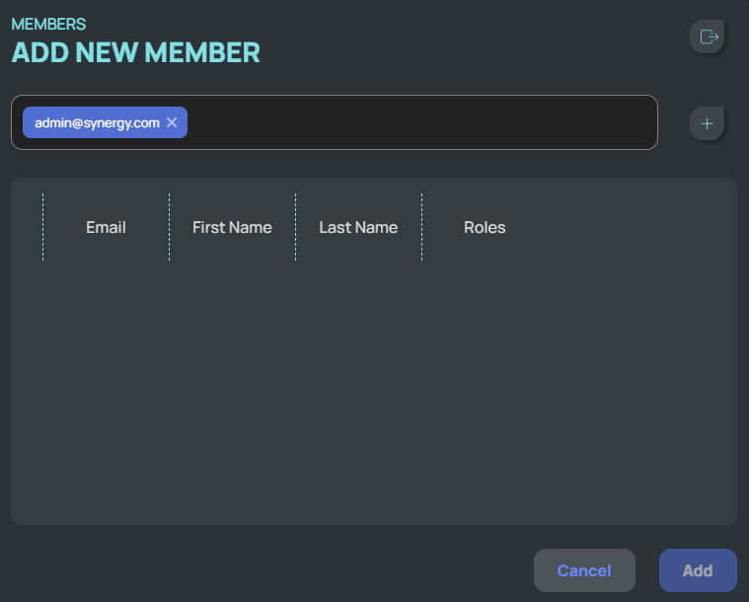Click the plus icon beside the email field
The width and height of the screenshot is (749, 602).
707,123
